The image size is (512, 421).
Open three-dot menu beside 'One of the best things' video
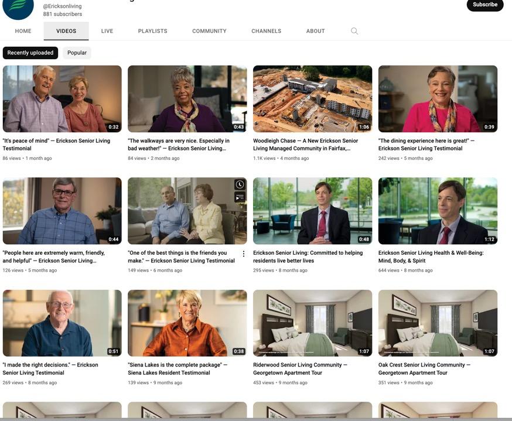244,254
